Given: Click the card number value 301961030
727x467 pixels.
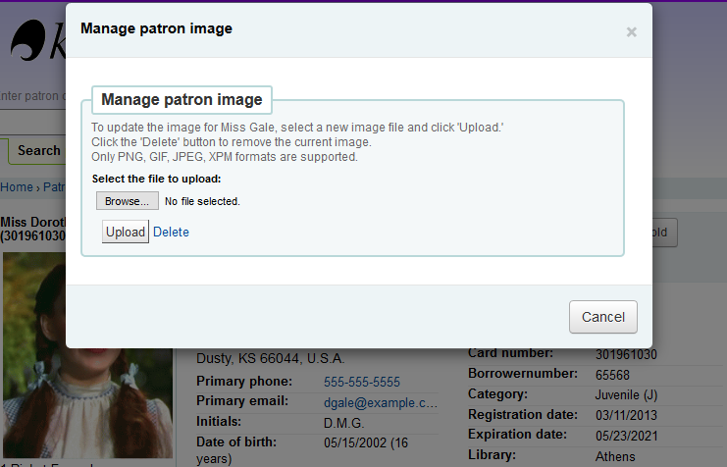Looking at the screenshot, I should [x=625, y=354].
